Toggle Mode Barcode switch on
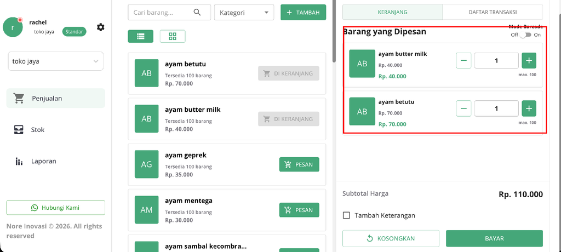 coord(525,35)
